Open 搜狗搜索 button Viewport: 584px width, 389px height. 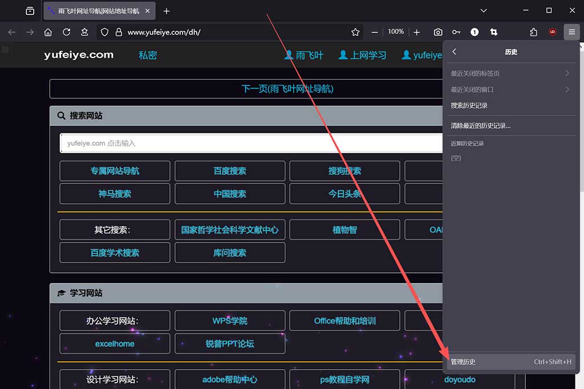[345, 171]
